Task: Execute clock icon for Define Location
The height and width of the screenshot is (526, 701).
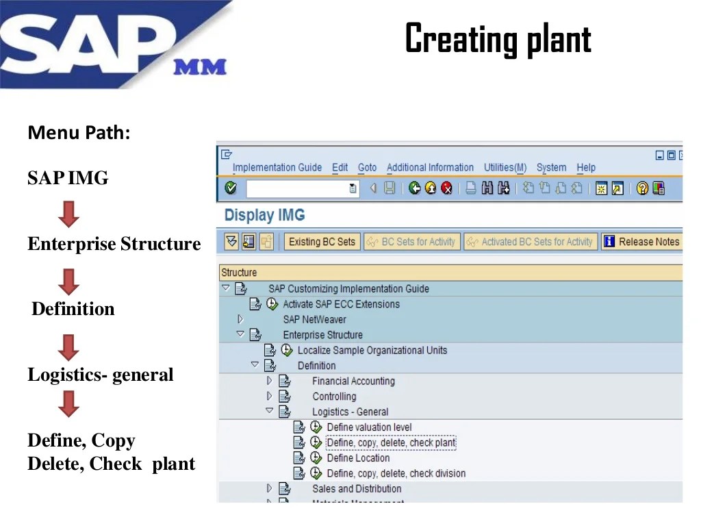Action: (x=316, y=458)
